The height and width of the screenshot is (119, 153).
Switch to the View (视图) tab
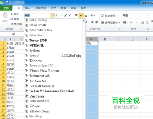(84, 8)
